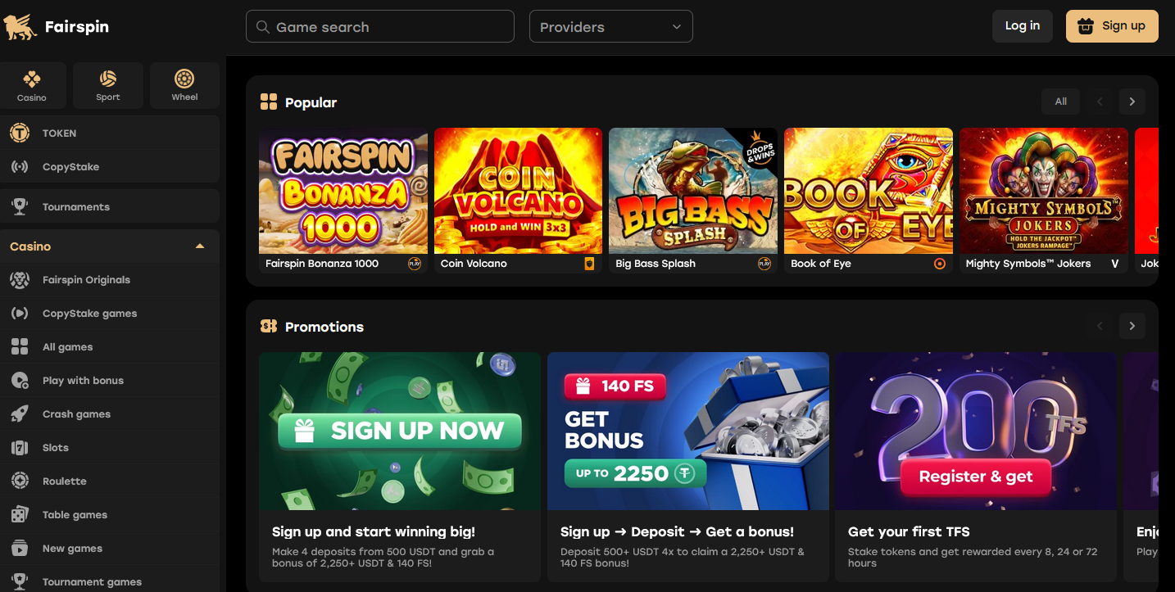Click the CopyStake broadcast icon
Image resolution: width=1175 pixels, height=592 pixels.
[20, 166]
